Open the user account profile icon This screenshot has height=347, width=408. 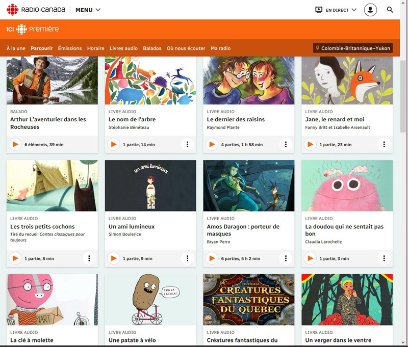[370, 10]
